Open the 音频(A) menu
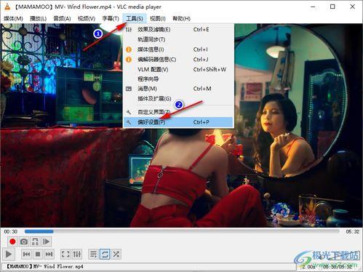 tap(62, 19)
